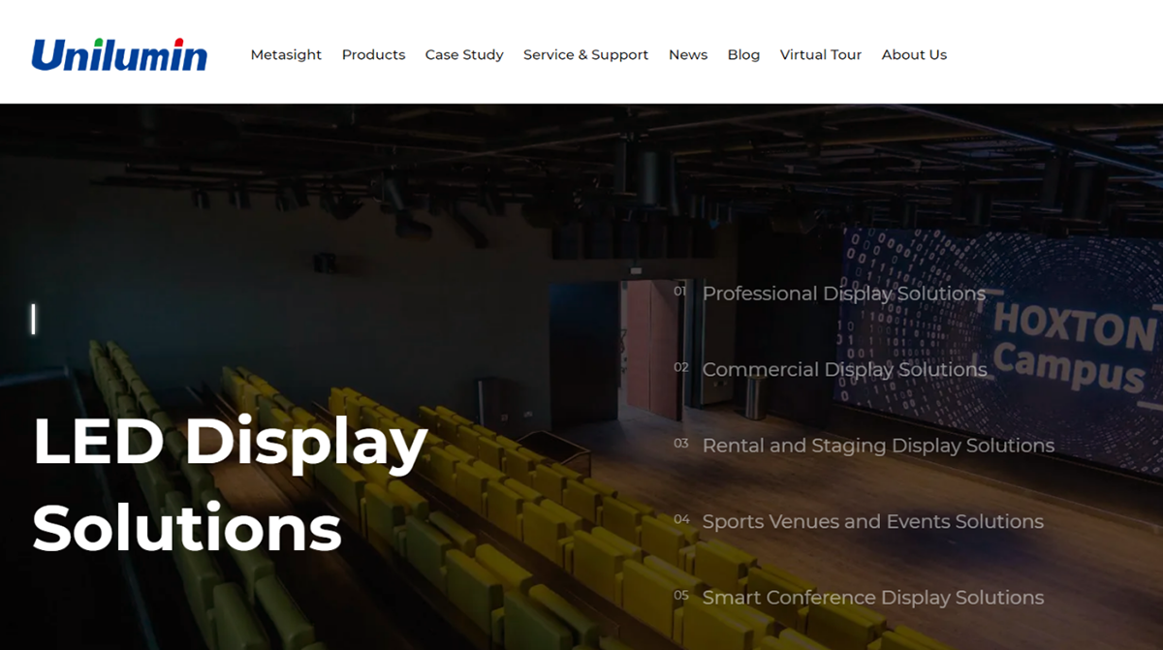This screenshot has width=1163, height=650.
Task: Click the carousel progress indicator bar
Action: tap(34, 323)
